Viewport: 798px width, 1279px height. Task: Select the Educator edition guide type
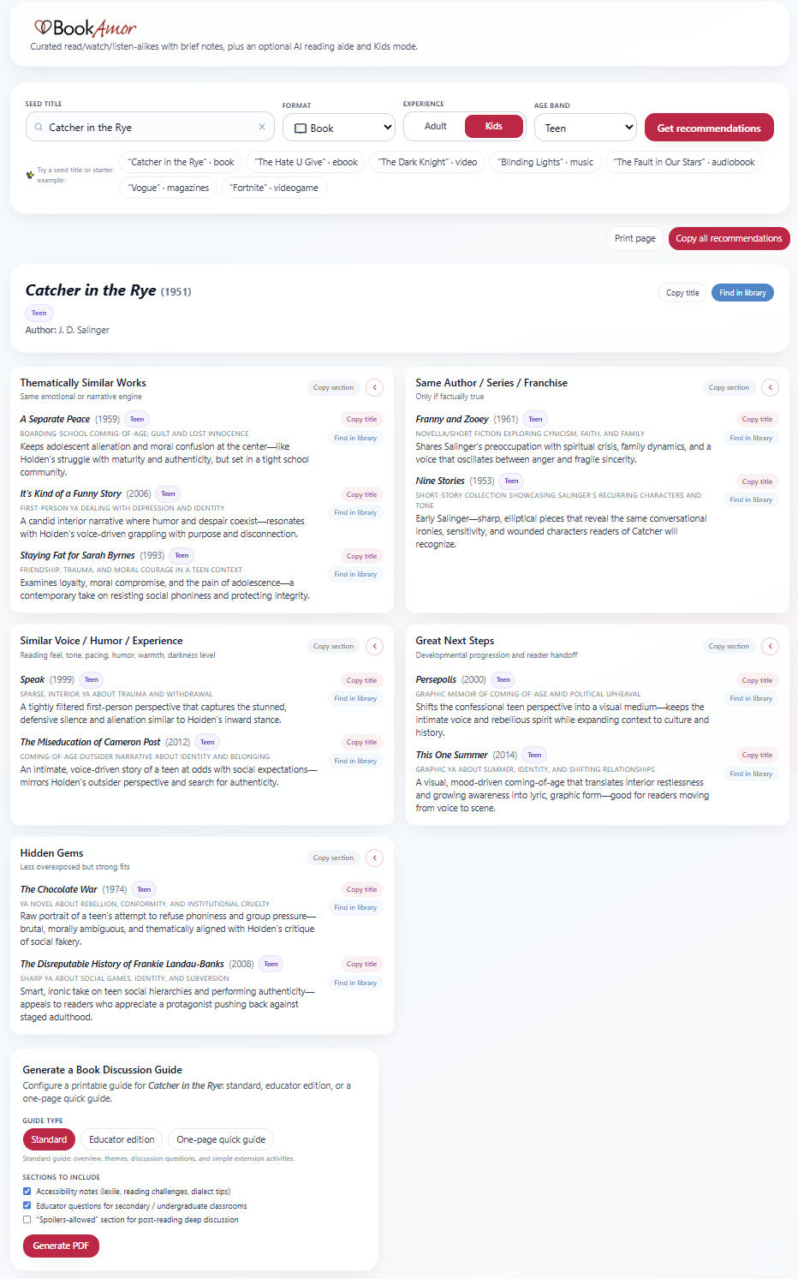[x=121, y=1139]
